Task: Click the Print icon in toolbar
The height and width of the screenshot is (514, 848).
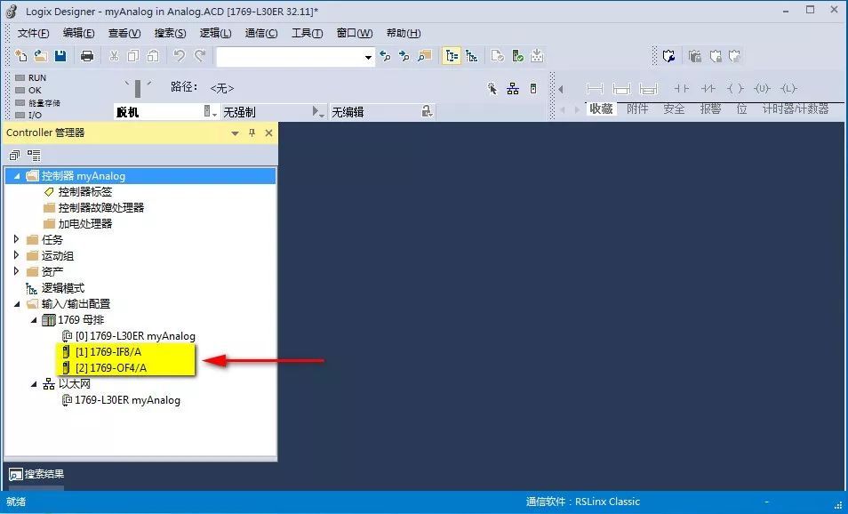Action: (x=87, y=56)
